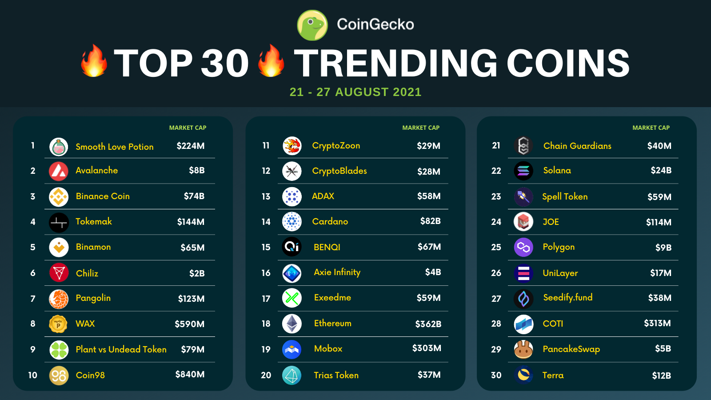Click the Terra coin name
Image resolution: width=711 pixels, height=400 pixels.
(553, 375)
